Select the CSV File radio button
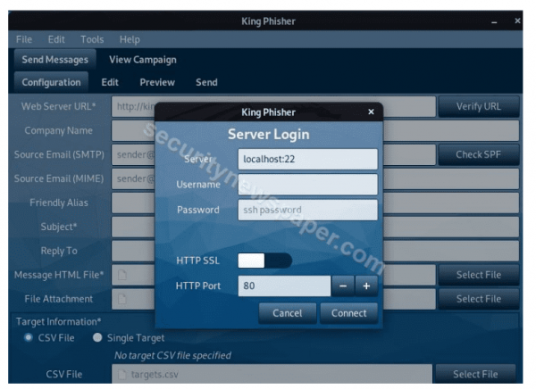The image size is (536, 389). [x=29, y=338]
